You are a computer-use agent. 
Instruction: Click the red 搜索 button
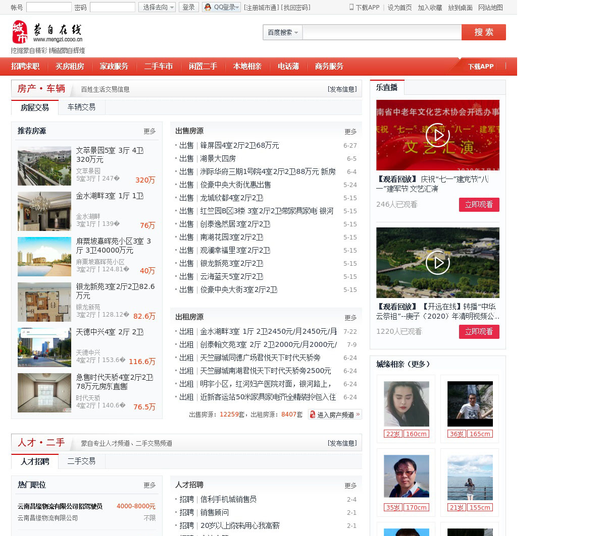click(484, 32)
